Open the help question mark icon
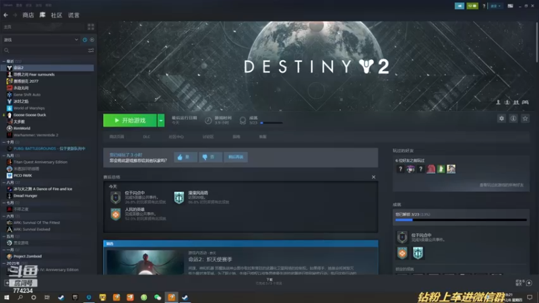 pos(484,6)
